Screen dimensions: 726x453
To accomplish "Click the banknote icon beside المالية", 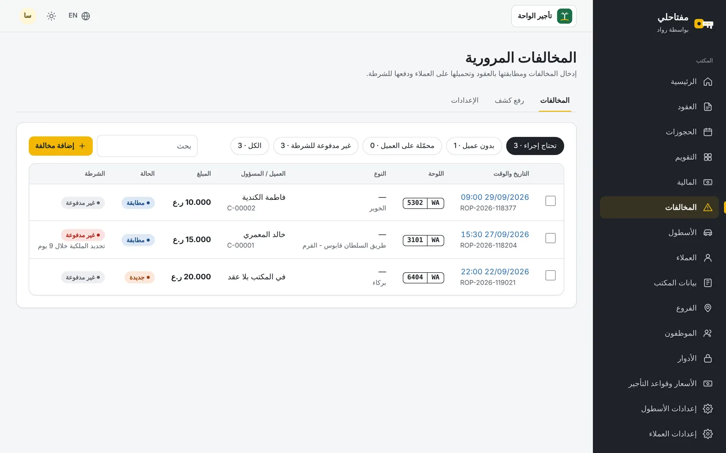I will [708, 182].
